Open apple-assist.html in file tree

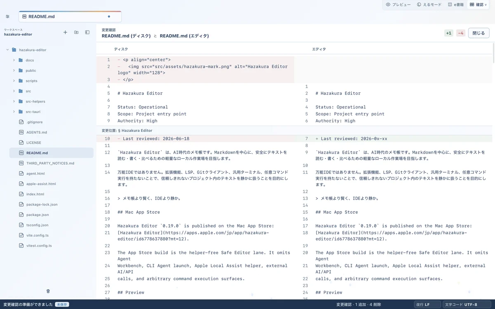point(52,184)
